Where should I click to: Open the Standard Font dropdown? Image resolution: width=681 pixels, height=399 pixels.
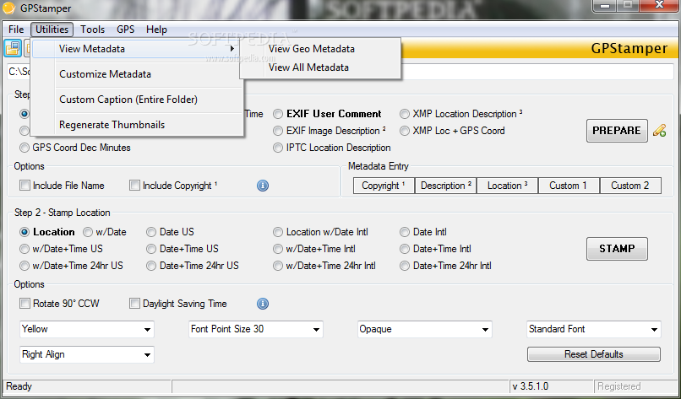click(x=594, y=329)
